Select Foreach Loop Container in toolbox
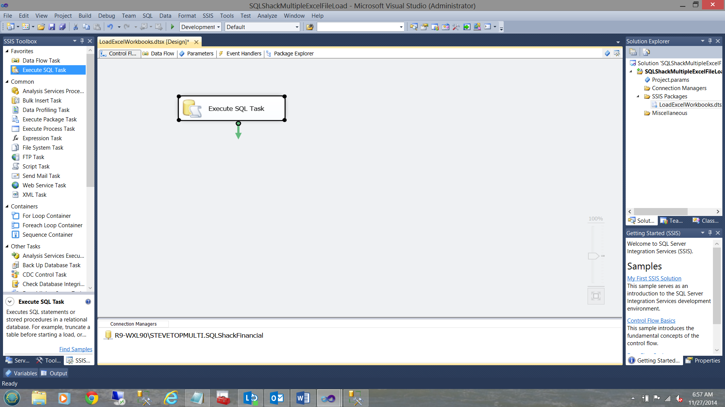Image resolution: width=725 pixels, height=407 pixels. point(52,225)
